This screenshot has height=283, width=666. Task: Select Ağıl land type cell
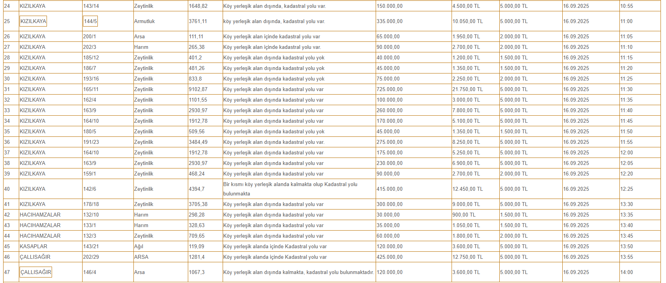tap(139, 246)
